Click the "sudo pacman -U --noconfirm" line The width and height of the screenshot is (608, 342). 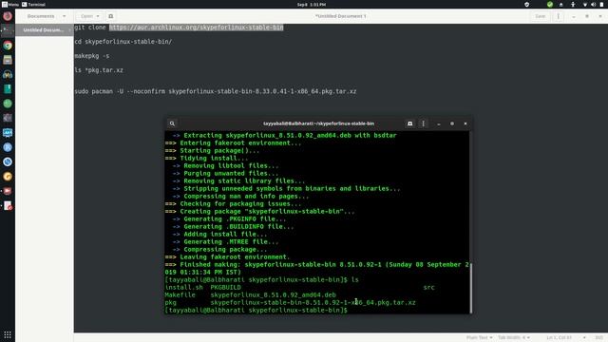[216, 91]
